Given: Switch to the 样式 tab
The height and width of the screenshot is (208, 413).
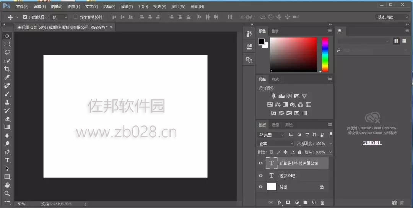Looking at the screenshot, I should tap(275, 79).
